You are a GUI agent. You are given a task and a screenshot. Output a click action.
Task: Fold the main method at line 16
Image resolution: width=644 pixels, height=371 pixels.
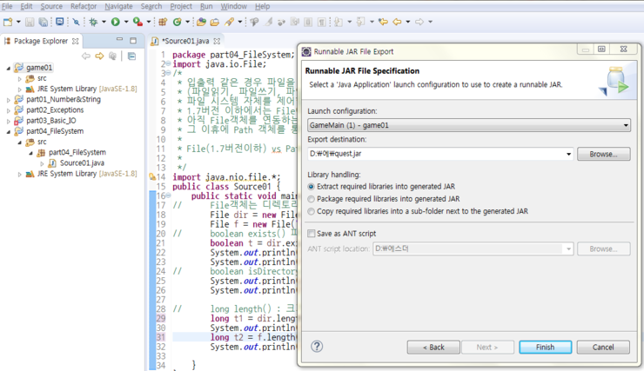(168, 195)
